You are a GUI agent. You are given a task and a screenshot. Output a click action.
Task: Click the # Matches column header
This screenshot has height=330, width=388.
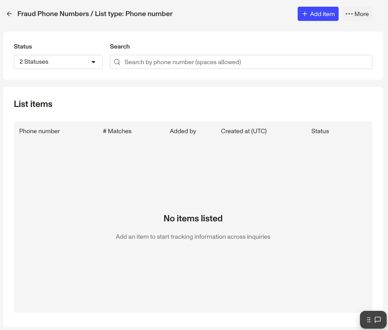(117, 131)
